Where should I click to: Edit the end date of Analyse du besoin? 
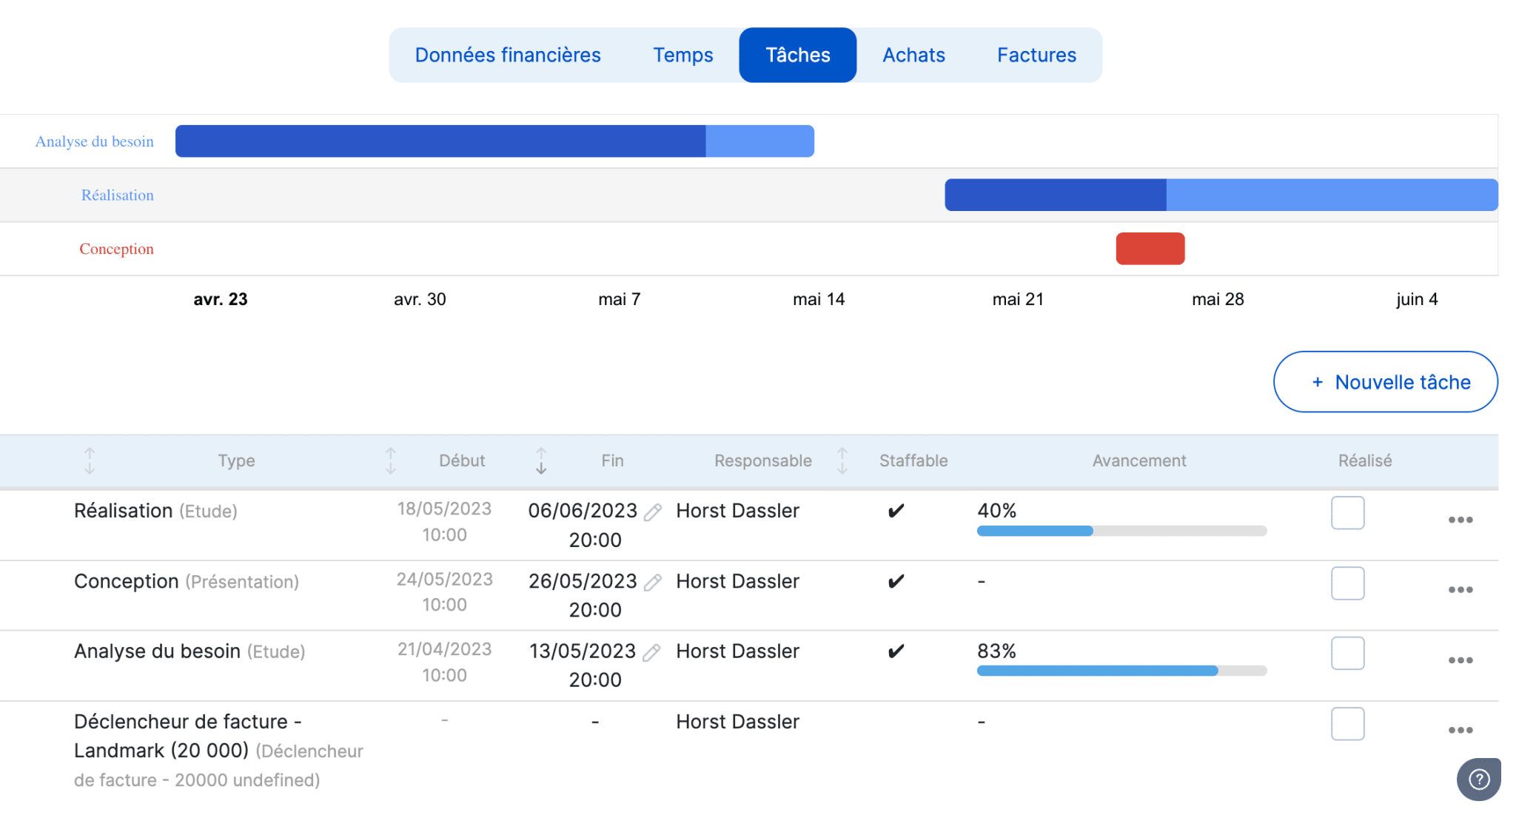coord(652,652)
